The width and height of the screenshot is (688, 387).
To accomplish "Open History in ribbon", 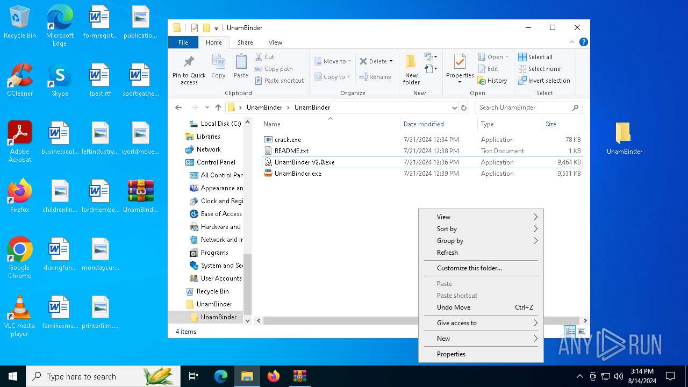I will [492, 81].
